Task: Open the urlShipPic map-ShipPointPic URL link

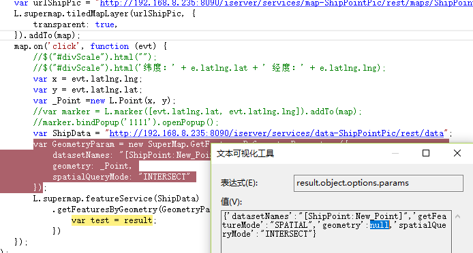Action: click(x=286, y=3)
